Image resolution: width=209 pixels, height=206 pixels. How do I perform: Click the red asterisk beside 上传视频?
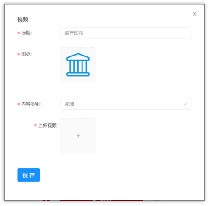click(35, 125)
